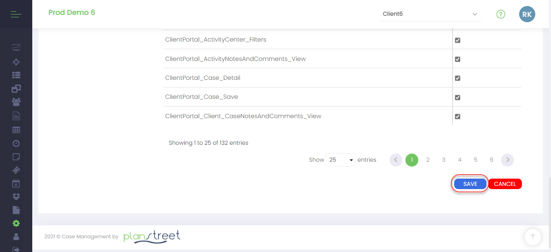Open the Show 25 entries dropdown

(x=340, y=160)
